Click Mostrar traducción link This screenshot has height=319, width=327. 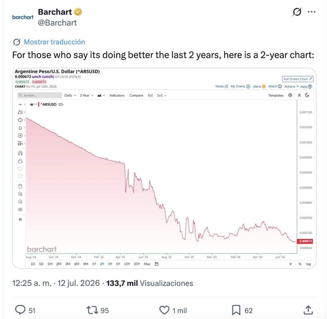coord(54,42)
